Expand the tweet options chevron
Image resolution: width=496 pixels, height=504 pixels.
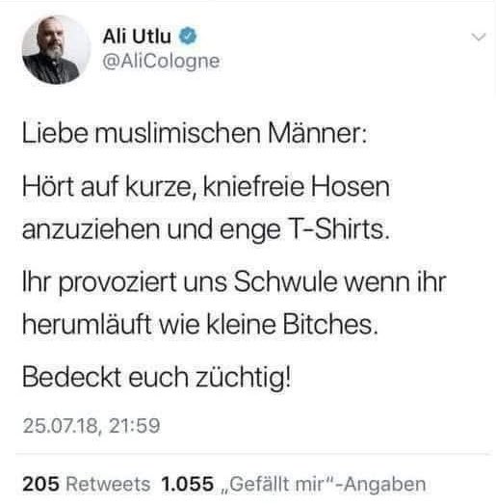point(479,37)
